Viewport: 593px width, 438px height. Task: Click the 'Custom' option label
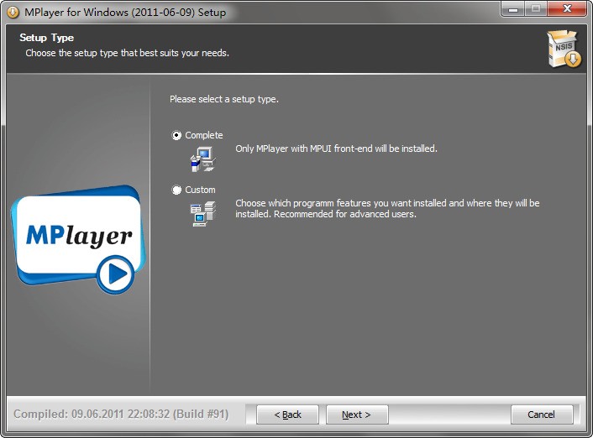point(200,190)
